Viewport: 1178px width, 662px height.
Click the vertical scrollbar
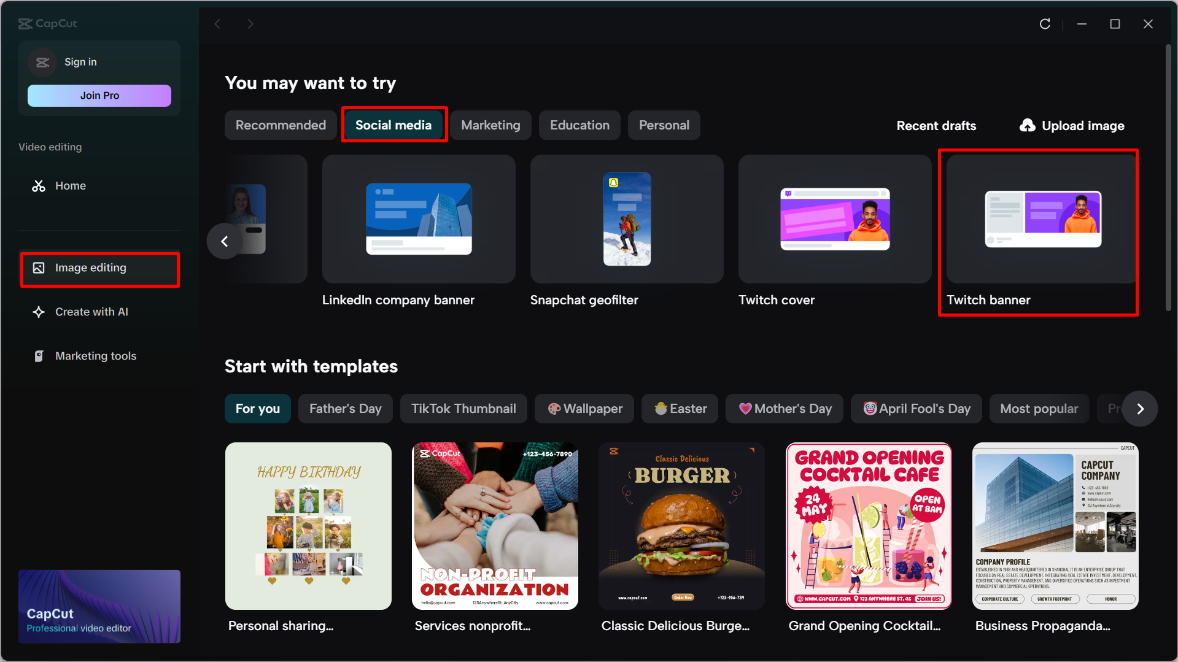pos(1169,178)
